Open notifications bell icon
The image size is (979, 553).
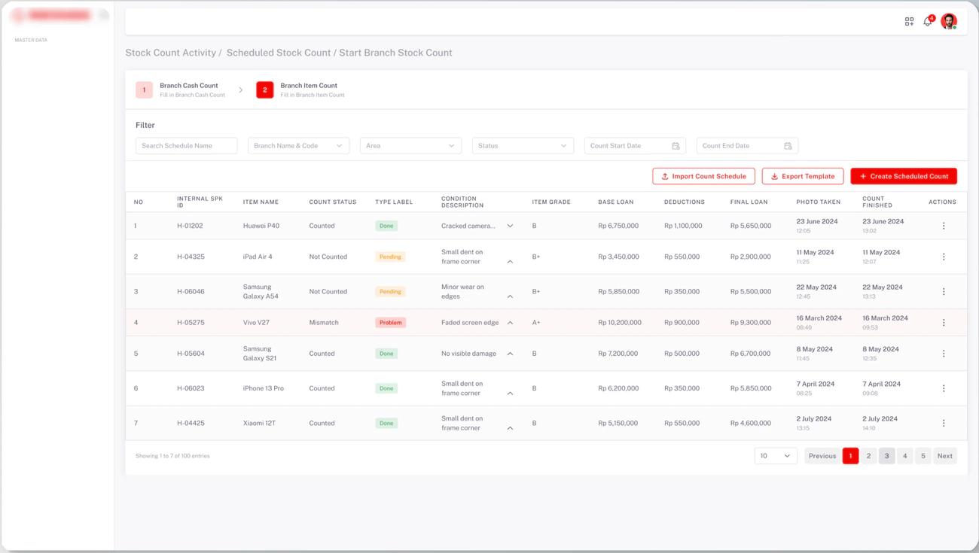click(x=928, y=21)
